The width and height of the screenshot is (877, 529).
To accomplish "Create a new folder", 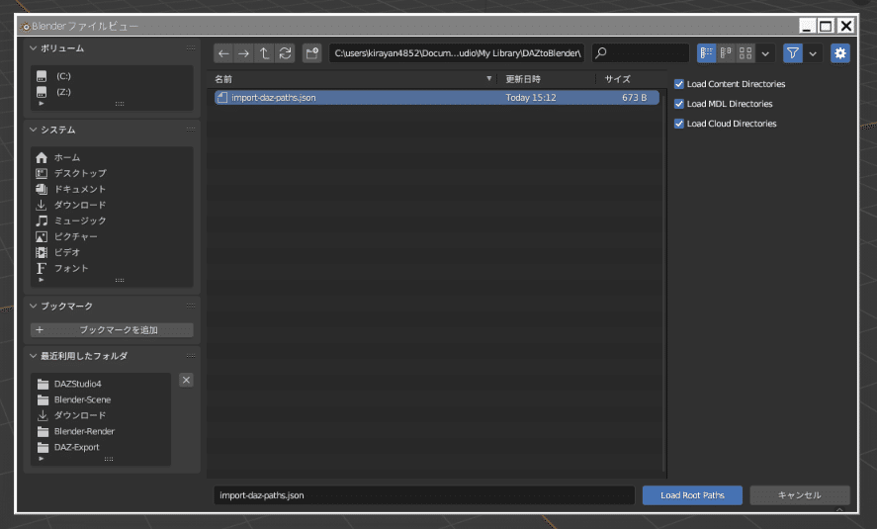I will 312,53.
